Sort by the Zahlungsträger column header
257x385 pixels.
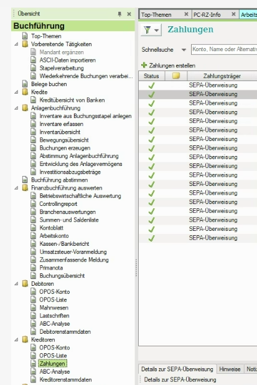pyautogui.click(x=222, y=76)
